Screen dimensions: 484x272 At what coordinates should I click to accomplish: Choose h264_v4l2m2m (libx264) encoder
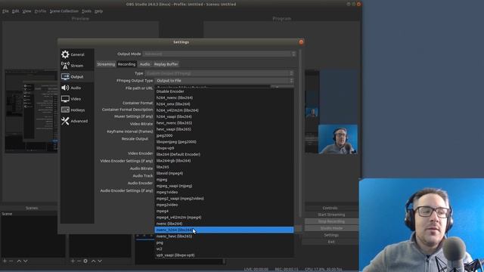tap(224, 110)
